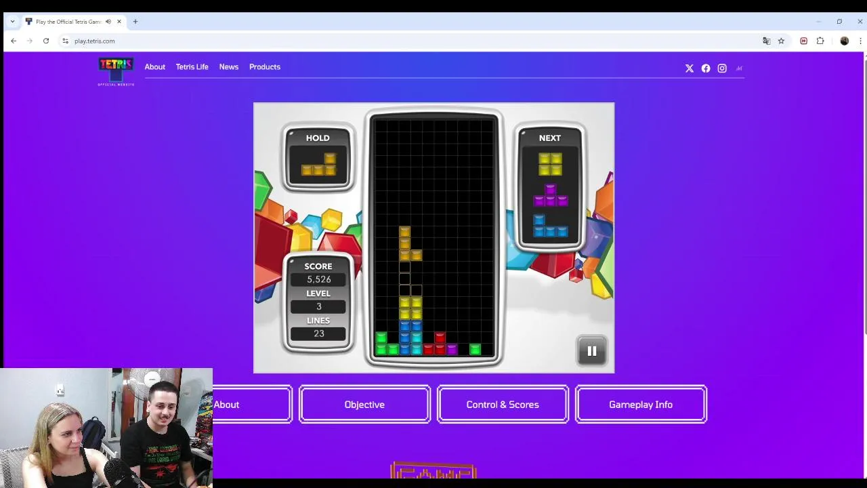Click the lines value 23
The height and width of the screenshot is (488, 867).
(x=318, y=333)
